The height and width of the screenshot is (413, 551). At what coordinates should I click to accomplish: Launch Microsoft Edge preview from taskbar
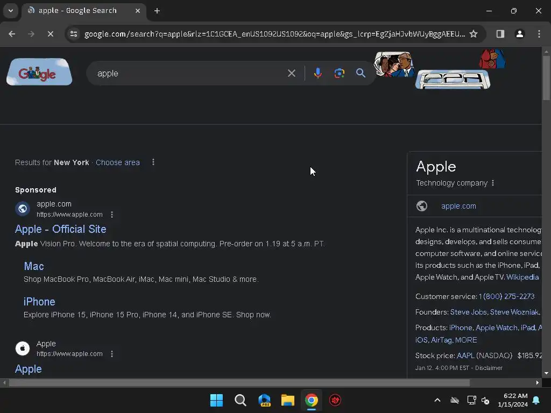click(x=264, y=400)
